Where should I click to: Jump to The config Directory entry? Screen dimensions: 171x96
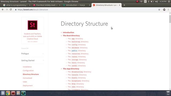77,45
